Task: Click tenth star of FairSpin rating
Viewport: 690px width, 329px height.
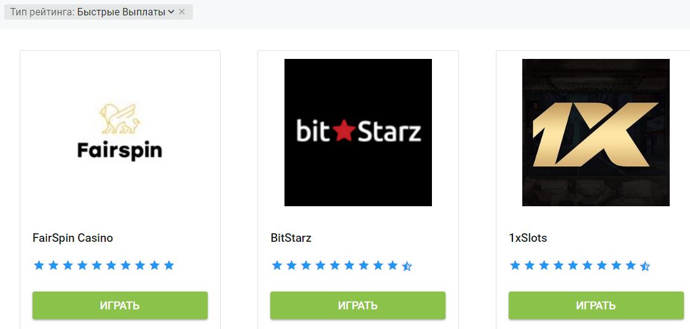Action: click(169, 265)
